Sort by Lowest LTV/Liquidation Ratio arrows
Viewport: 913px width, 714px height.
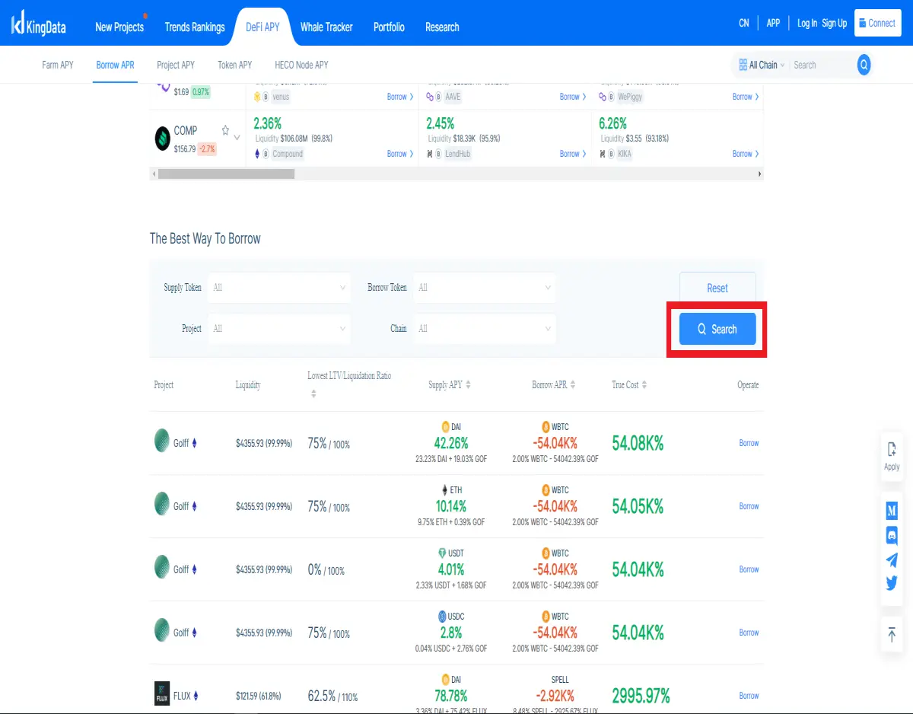[313, 394]
